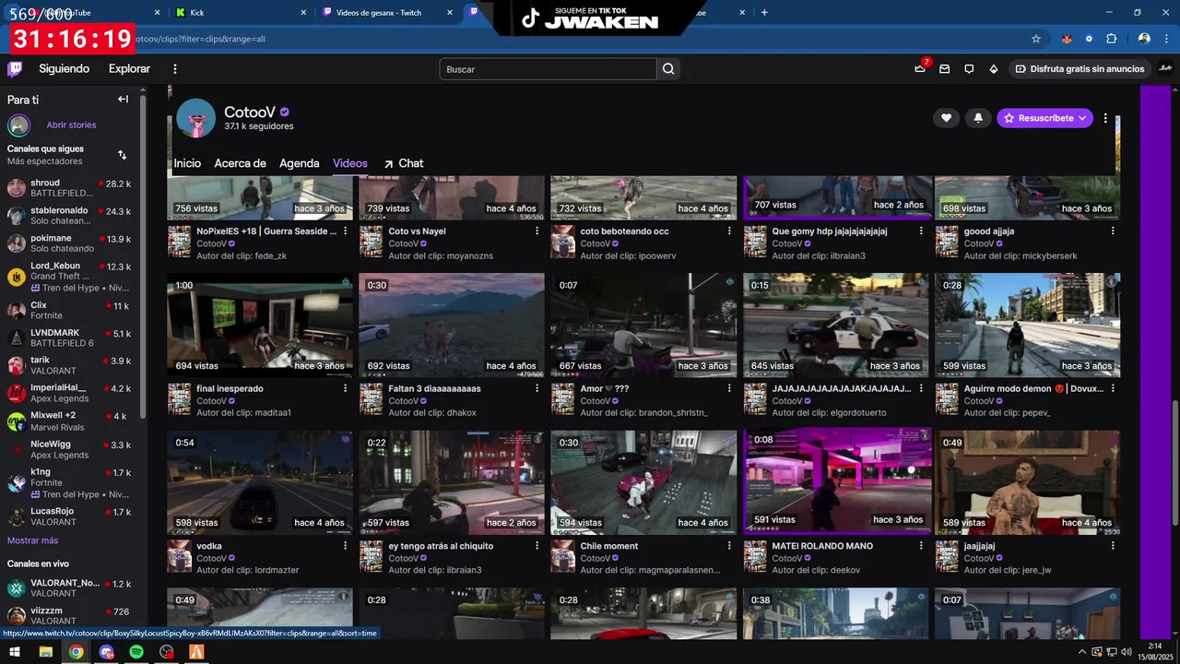Click clip author link 'lordmazter'
This screenshot has height=664, width=1180.
point(277,570)
